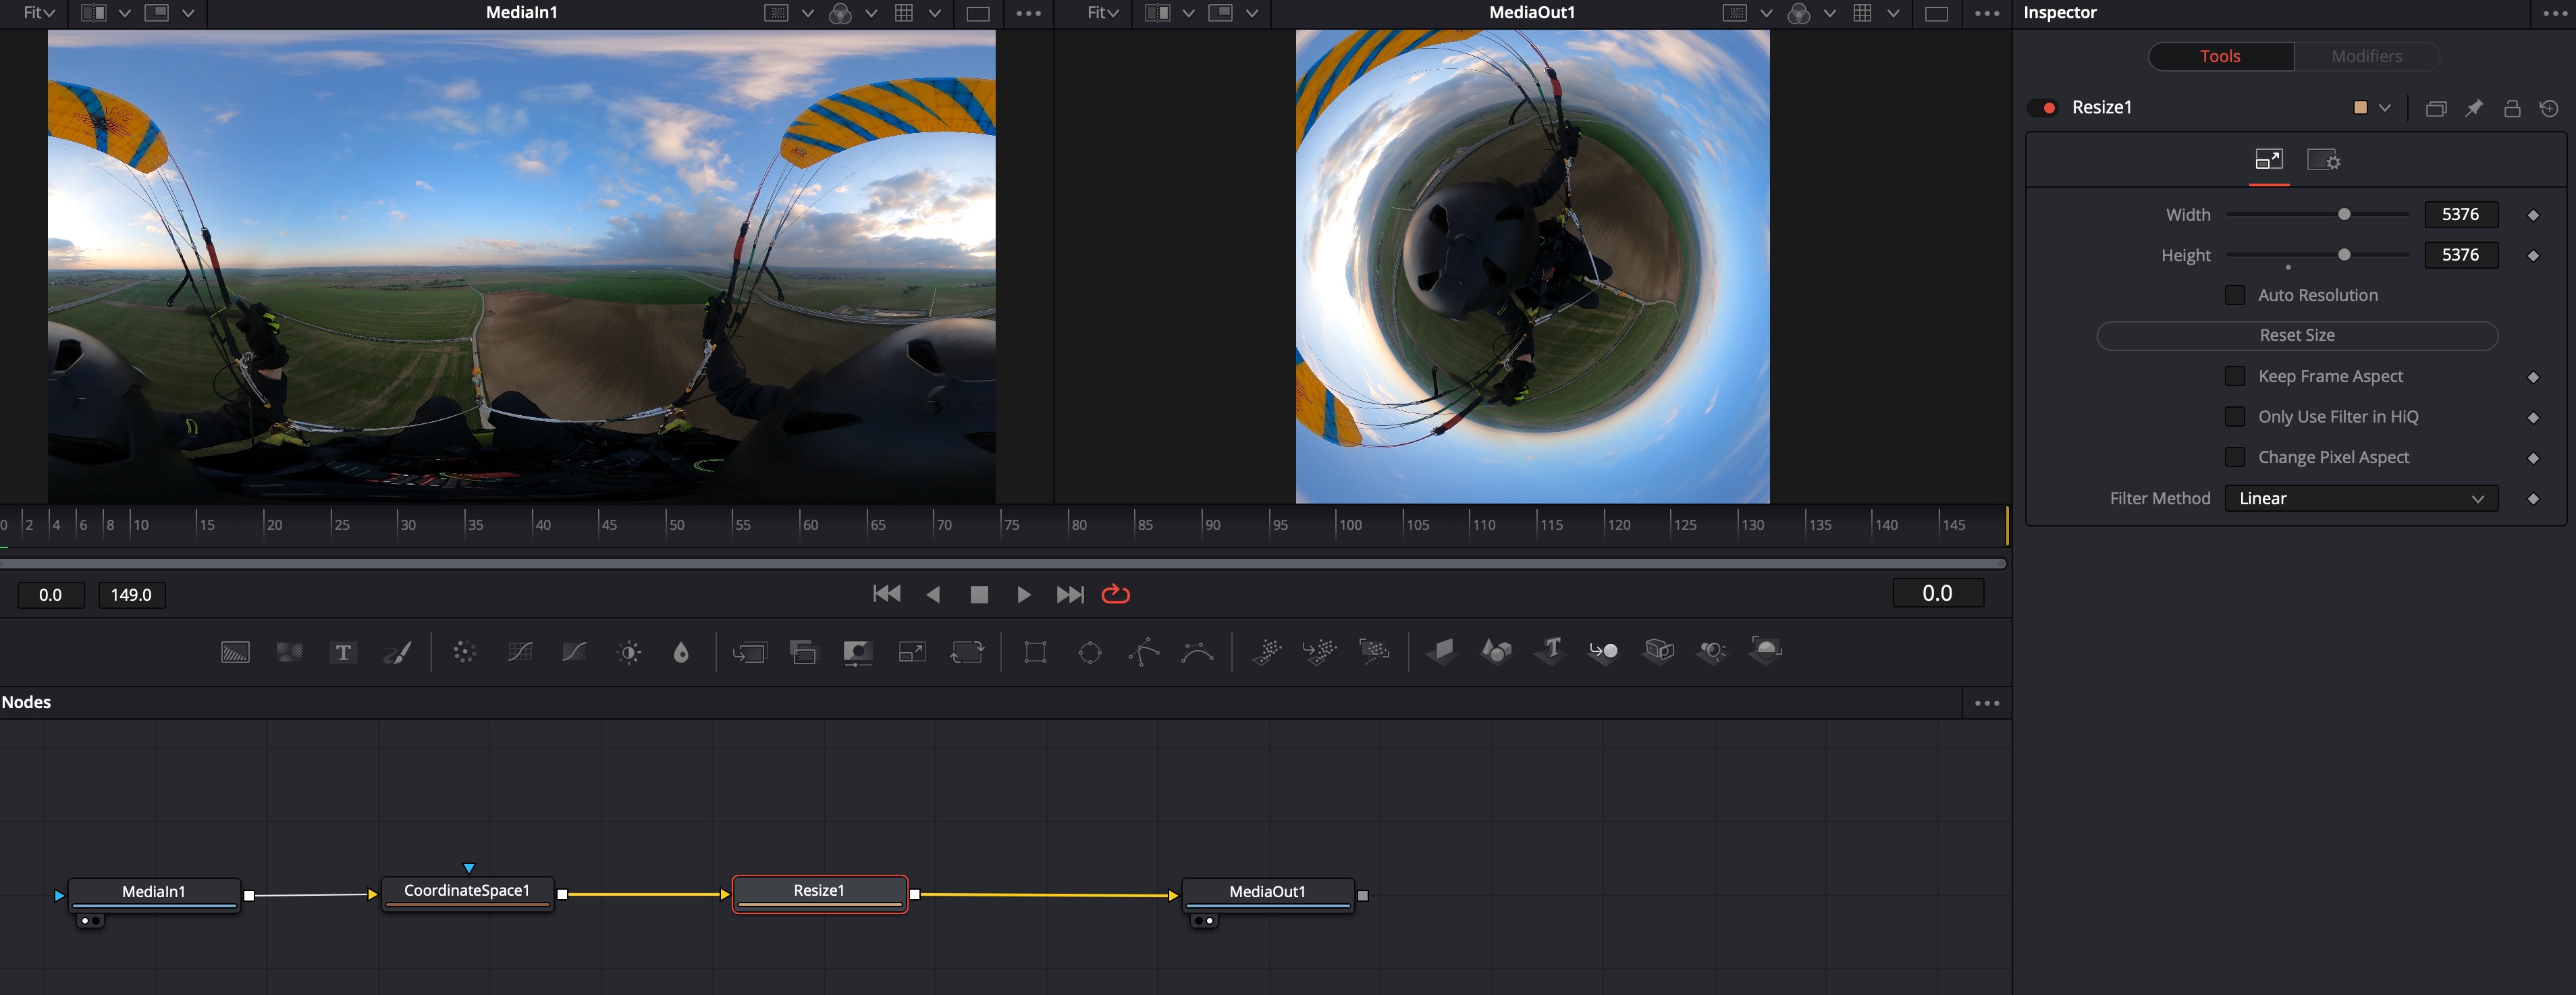Add a pMerge particle node from the toolbar

click(x=1320, y=652)
